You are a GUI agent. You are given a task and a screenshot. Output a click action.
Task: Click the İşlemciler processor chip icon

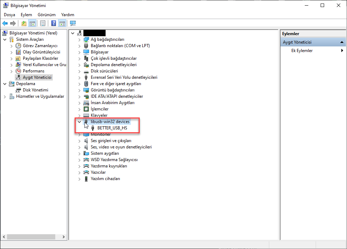86,109
